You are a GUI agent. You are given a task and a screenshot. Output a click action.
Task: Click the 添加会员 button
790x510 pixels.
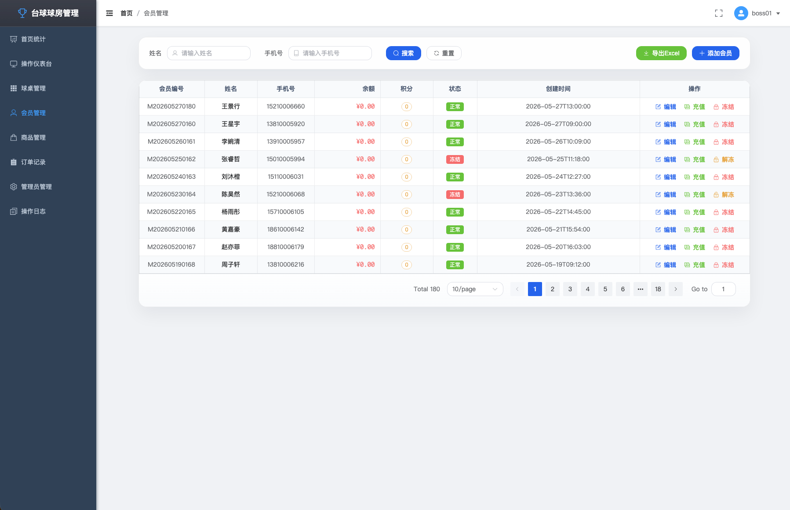coord(715,53)
